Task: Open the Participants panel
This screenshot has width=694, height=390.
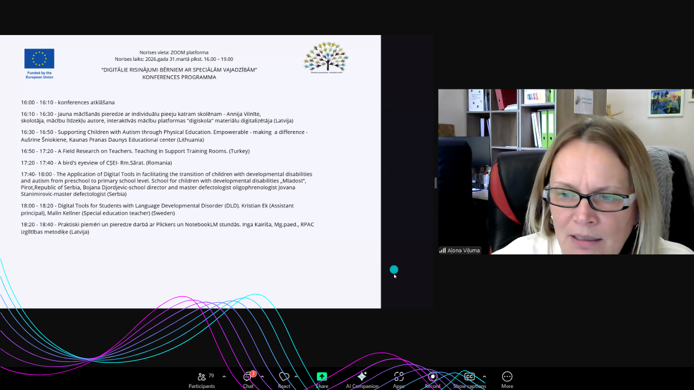Action: click(202, 379)
